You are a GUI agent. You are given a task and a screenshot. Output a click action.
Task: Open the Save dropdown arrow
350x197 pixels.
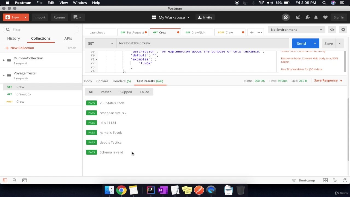[340, 44]
